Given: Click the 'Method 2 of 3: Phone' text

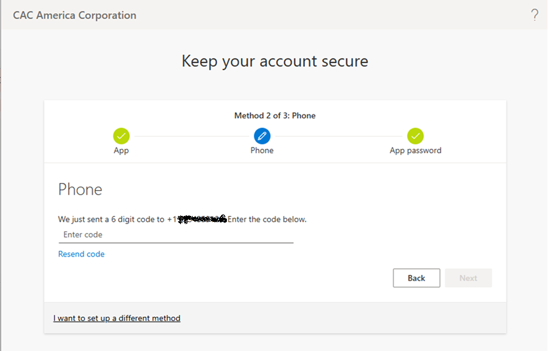Looking at the screenshot, I should [x=275, y=116].
